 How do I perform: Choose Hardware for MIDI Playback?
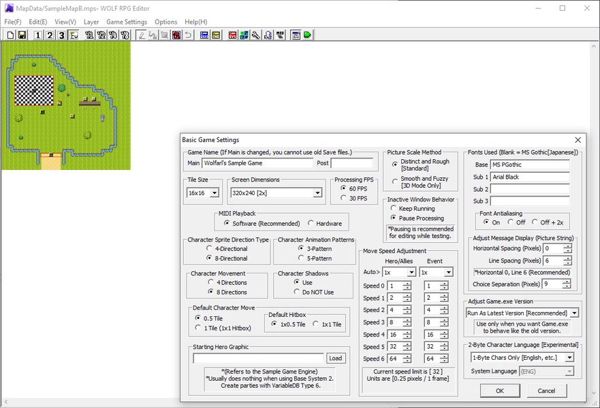(311, 223)
